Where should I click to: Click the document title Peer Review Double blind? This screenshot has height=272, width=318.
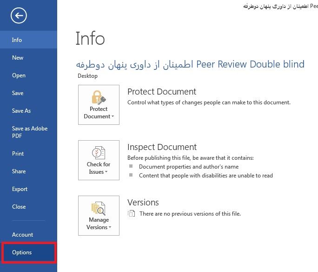[190, 64]
